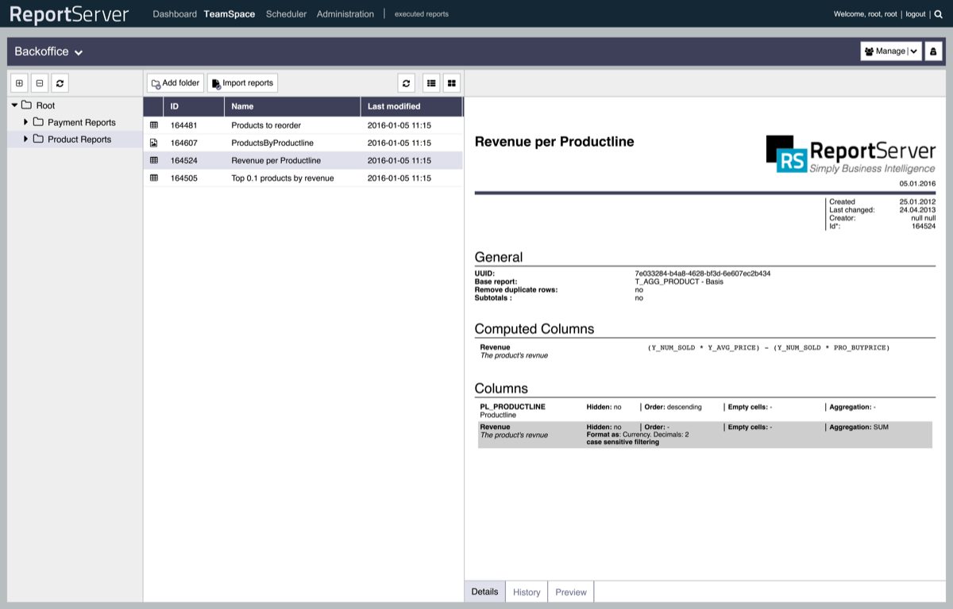
Task: Click the Payment Reports folder icon
Action: tap(38, 122)
